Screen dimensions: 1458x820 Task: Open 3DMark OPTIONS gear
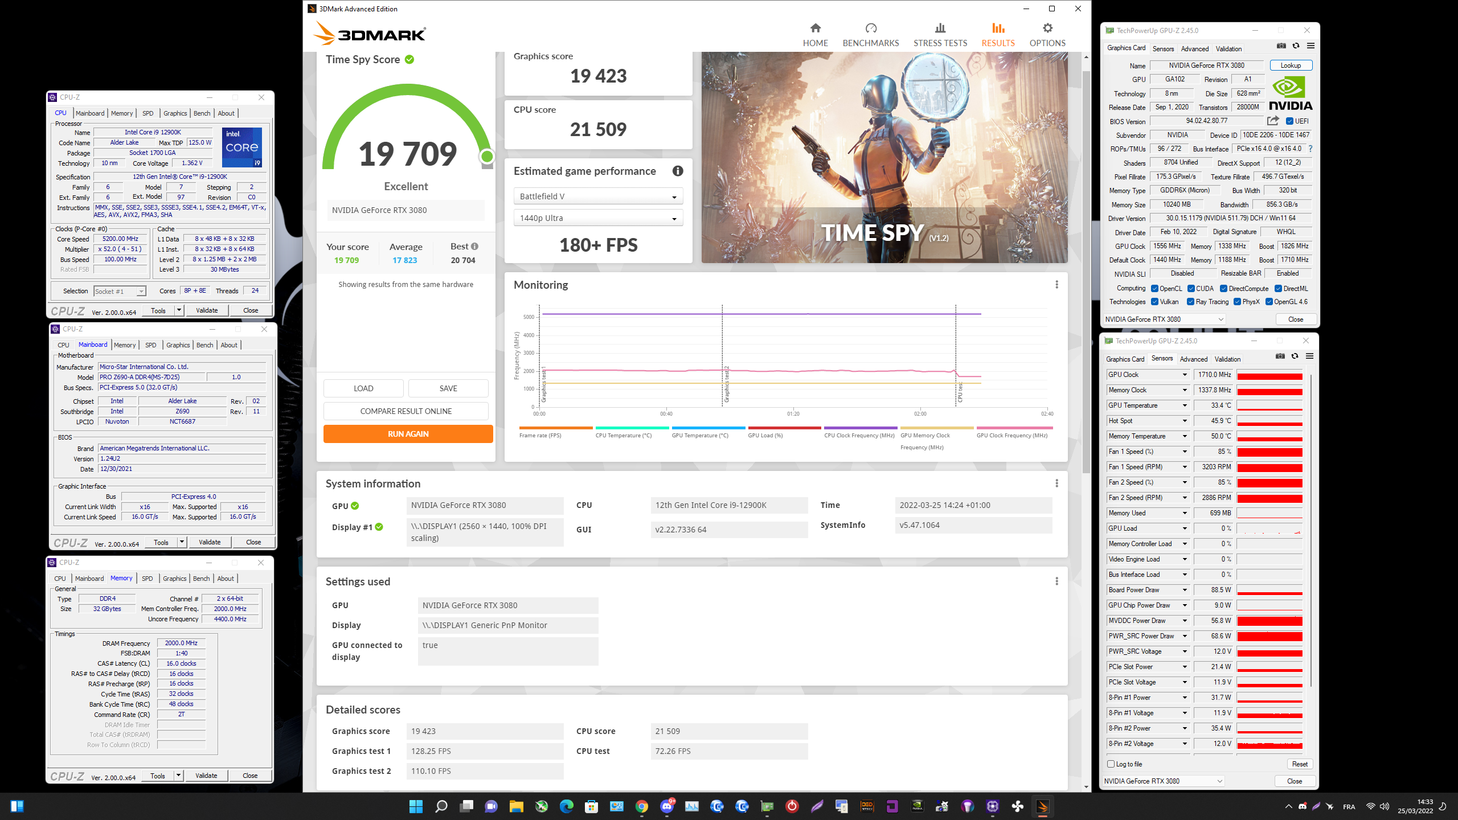(x=1047, y=35)
